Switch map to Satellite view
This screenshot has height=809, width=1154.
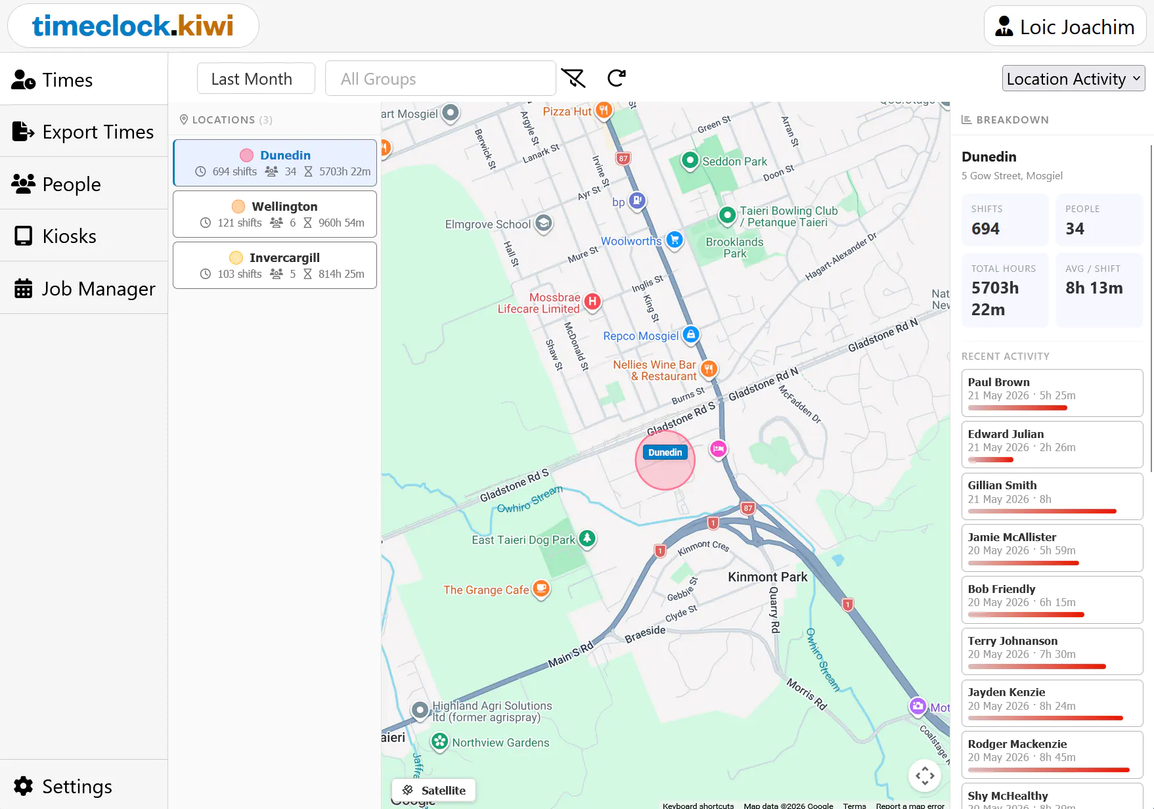(x=434, y=790)
